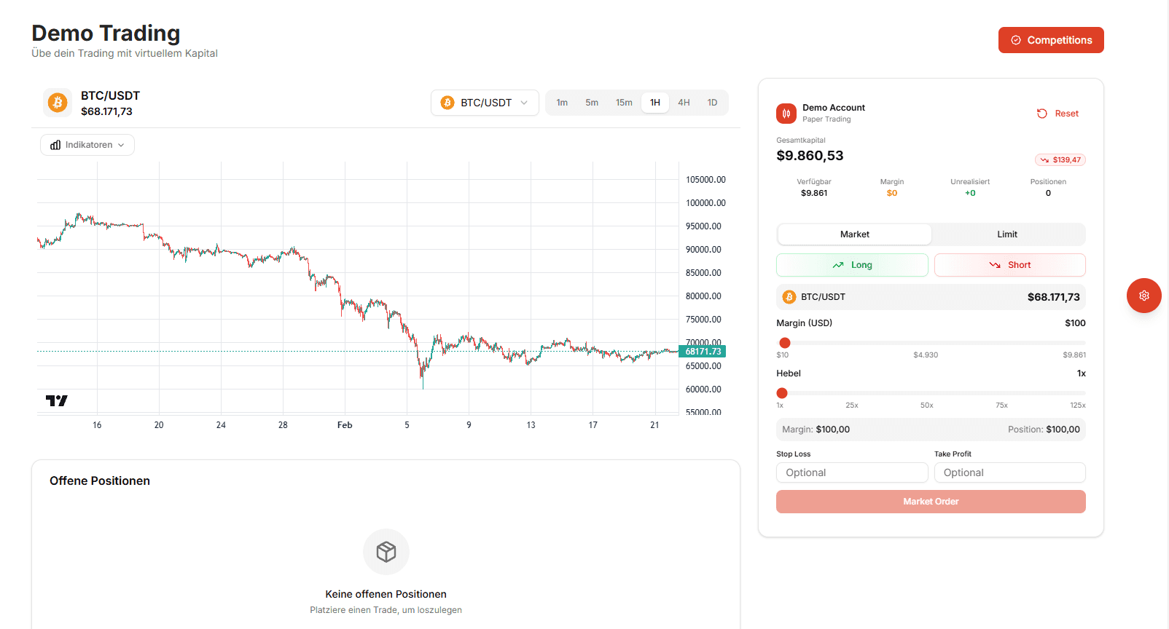Screen dimensions: 1169x629
Task: Click the red loss badge $139,47
Action: [x=1060, y=159]
